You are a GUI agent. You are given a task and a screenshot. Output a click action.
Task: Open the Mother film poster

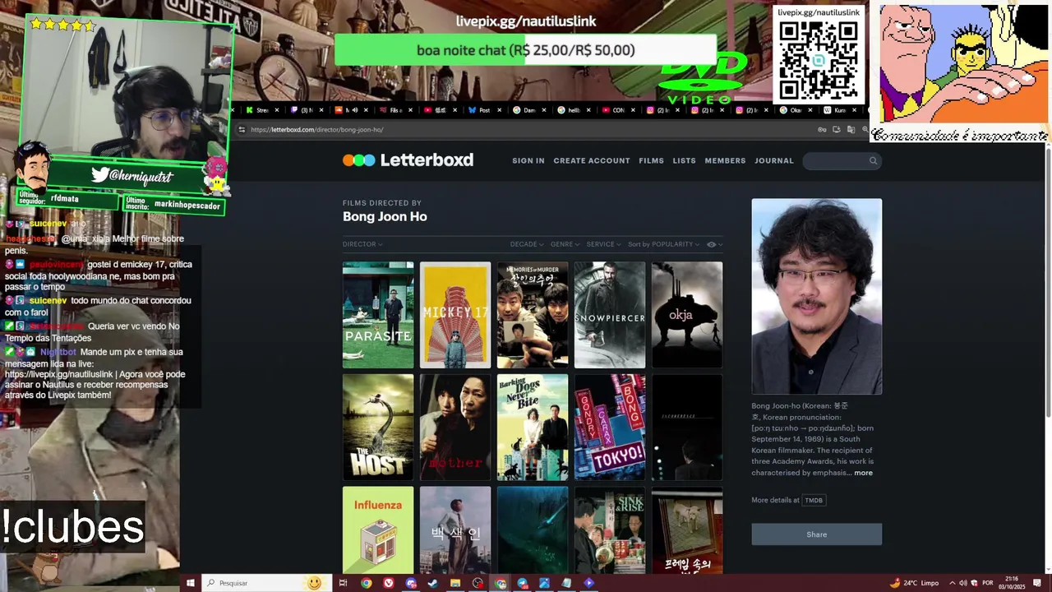click(455, 428)
